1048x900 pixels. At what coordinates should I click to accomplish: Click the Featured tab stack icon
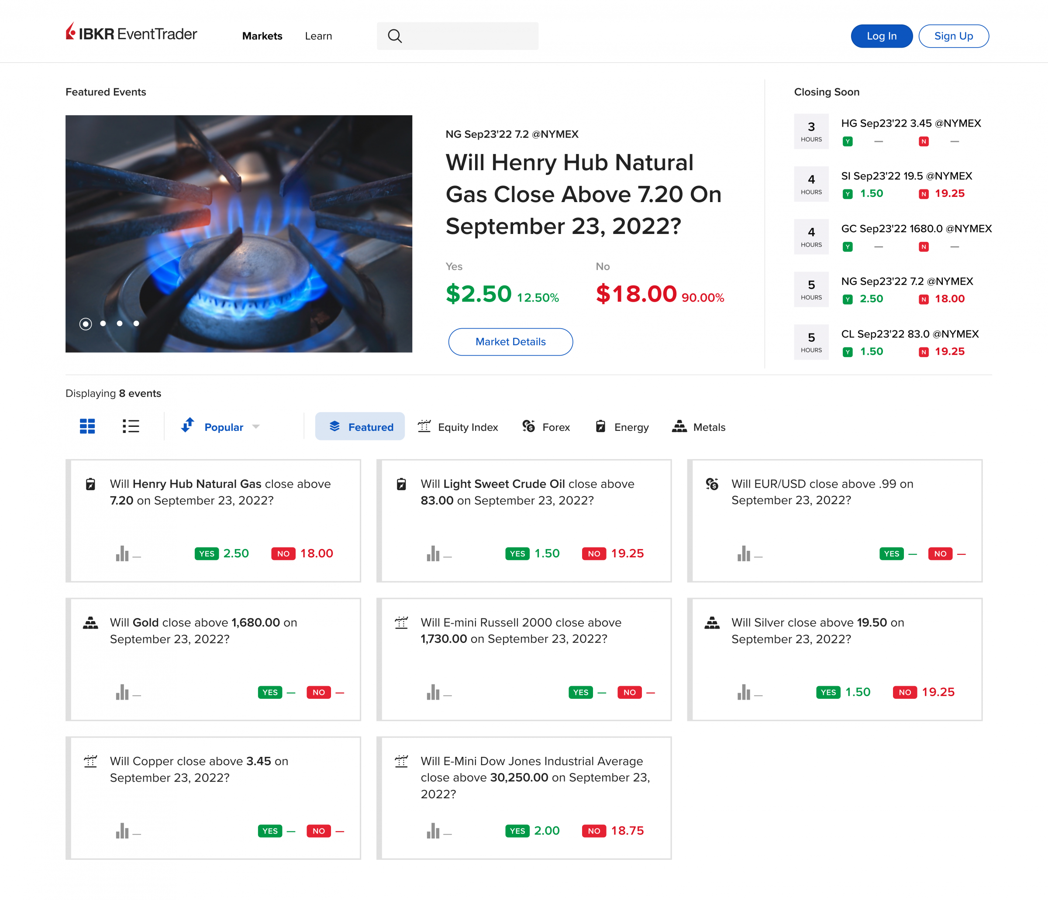(x=334, y=426)
